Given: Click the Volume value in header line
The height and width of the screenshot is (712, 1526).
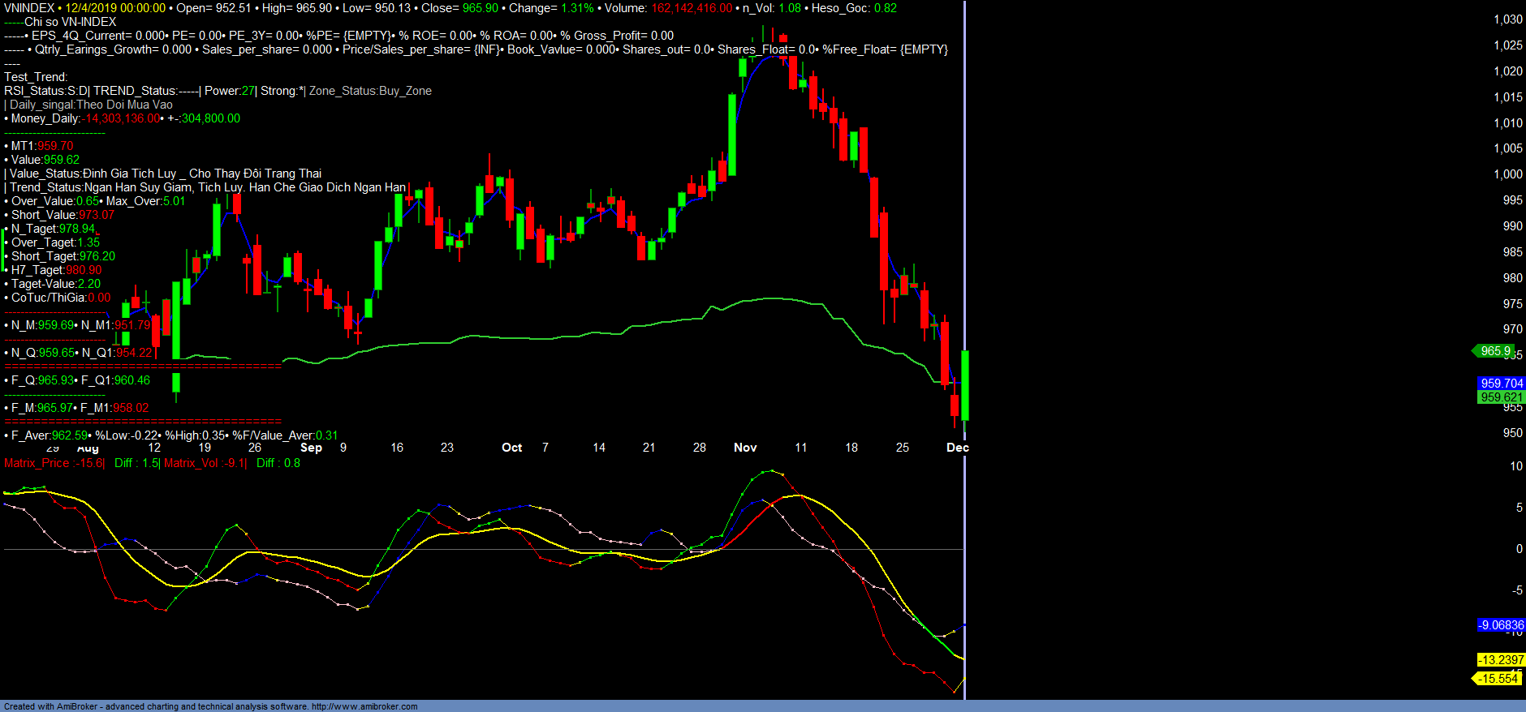Looking at the screenshot, I should click(x=691, y=8).
